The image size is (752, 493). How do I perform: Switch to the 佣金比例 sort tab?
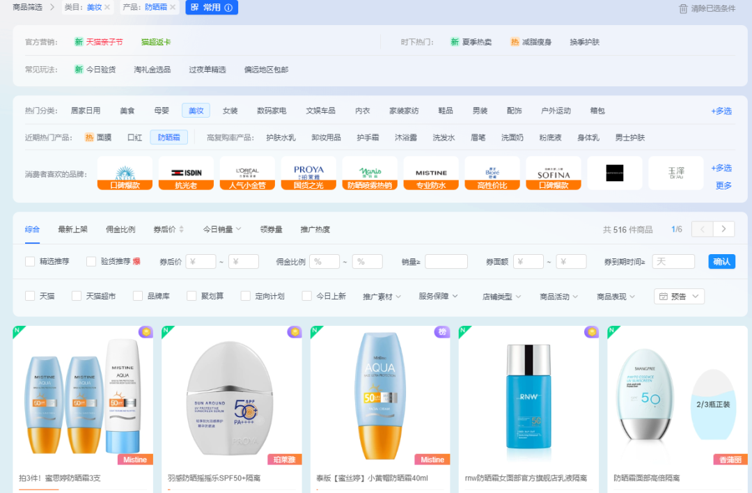tap(120, 229)
